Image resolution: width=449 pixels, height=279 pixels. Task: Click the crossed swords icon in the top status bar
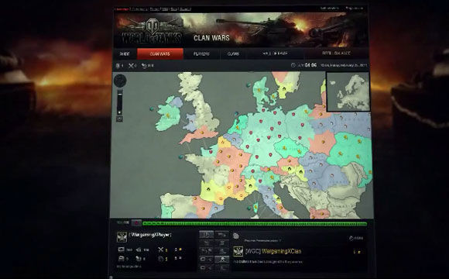131,66
